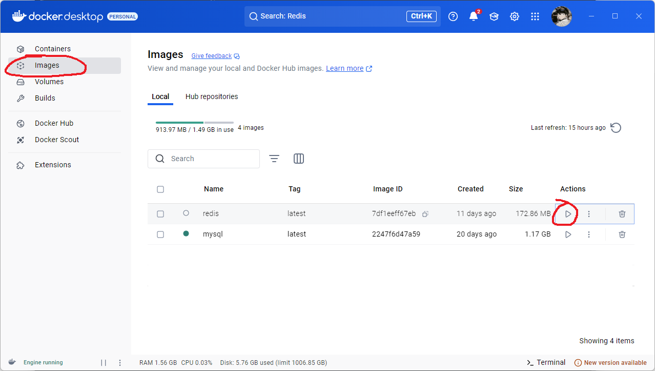The width and height of the screenshot is (655, 371).
Task: Open the filter options icon
Action: click(x=274, y=159)
